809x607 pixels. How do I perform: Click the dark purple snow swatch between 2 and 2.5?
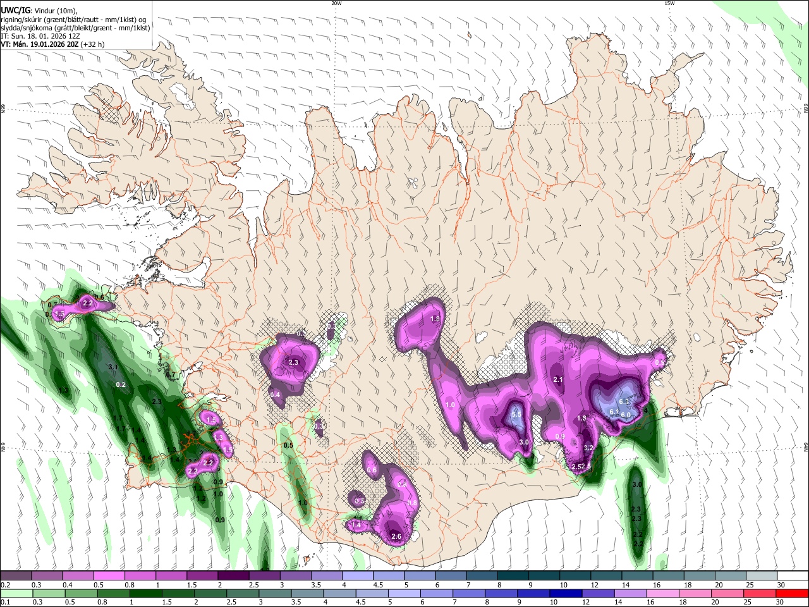point(233,575)
